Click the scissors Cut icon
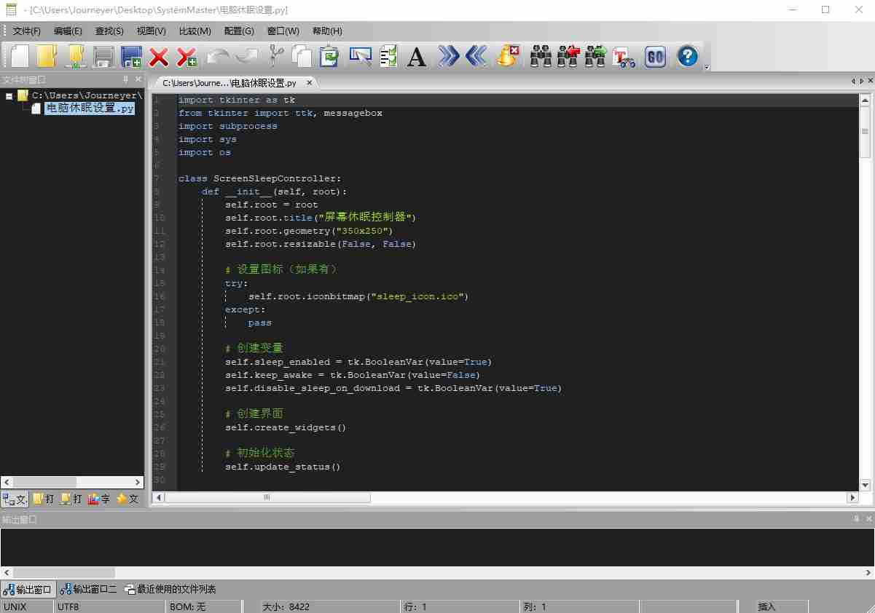Viewport: 875px width, 613px height. tap(275, 56)
